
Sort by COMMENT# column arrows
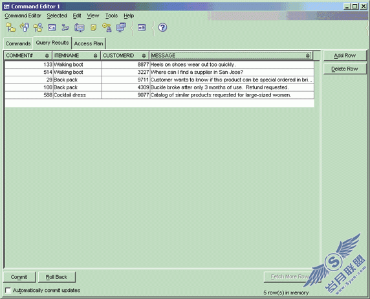(x=47, y=56)
